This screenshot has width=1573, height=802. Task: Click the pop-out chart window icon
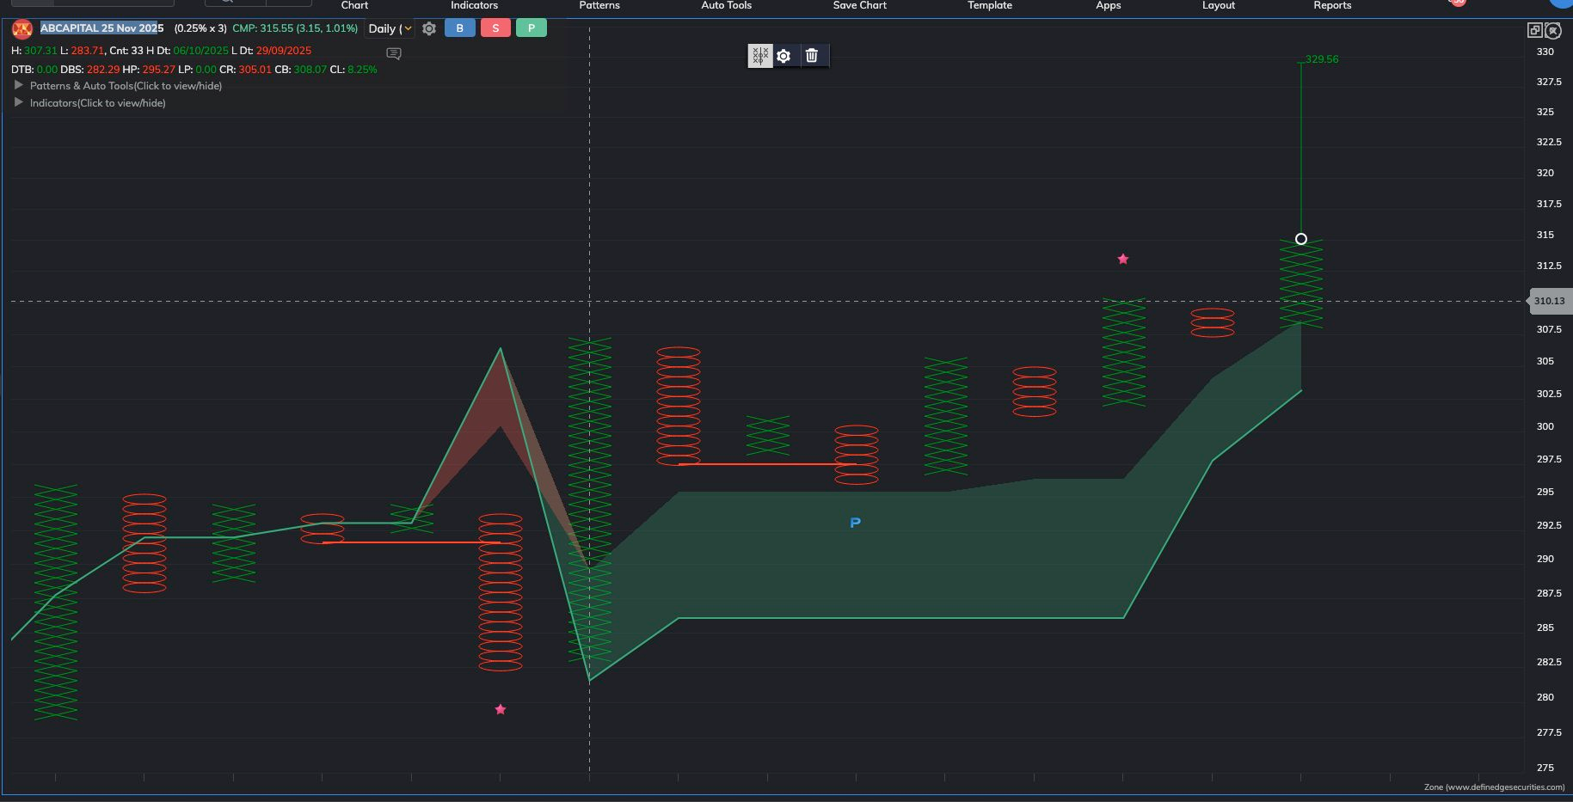click(1534, 30)
